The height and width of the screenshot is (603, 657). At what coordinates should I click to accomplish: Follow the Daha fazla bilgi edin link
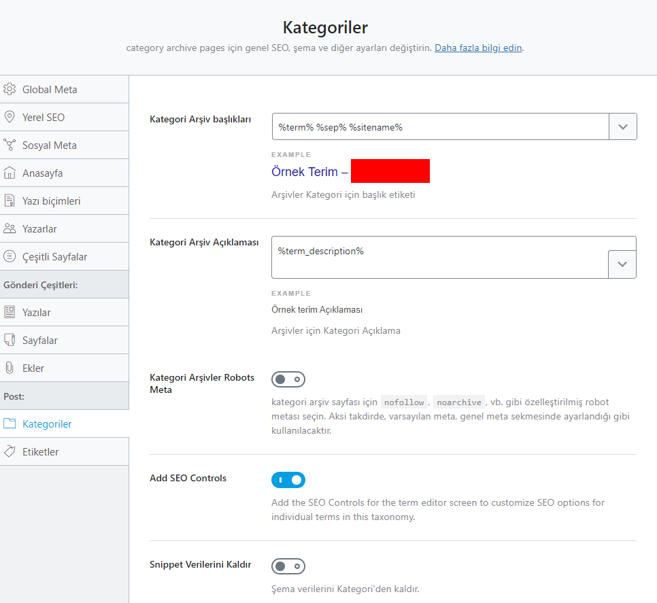tap(478, 48)
